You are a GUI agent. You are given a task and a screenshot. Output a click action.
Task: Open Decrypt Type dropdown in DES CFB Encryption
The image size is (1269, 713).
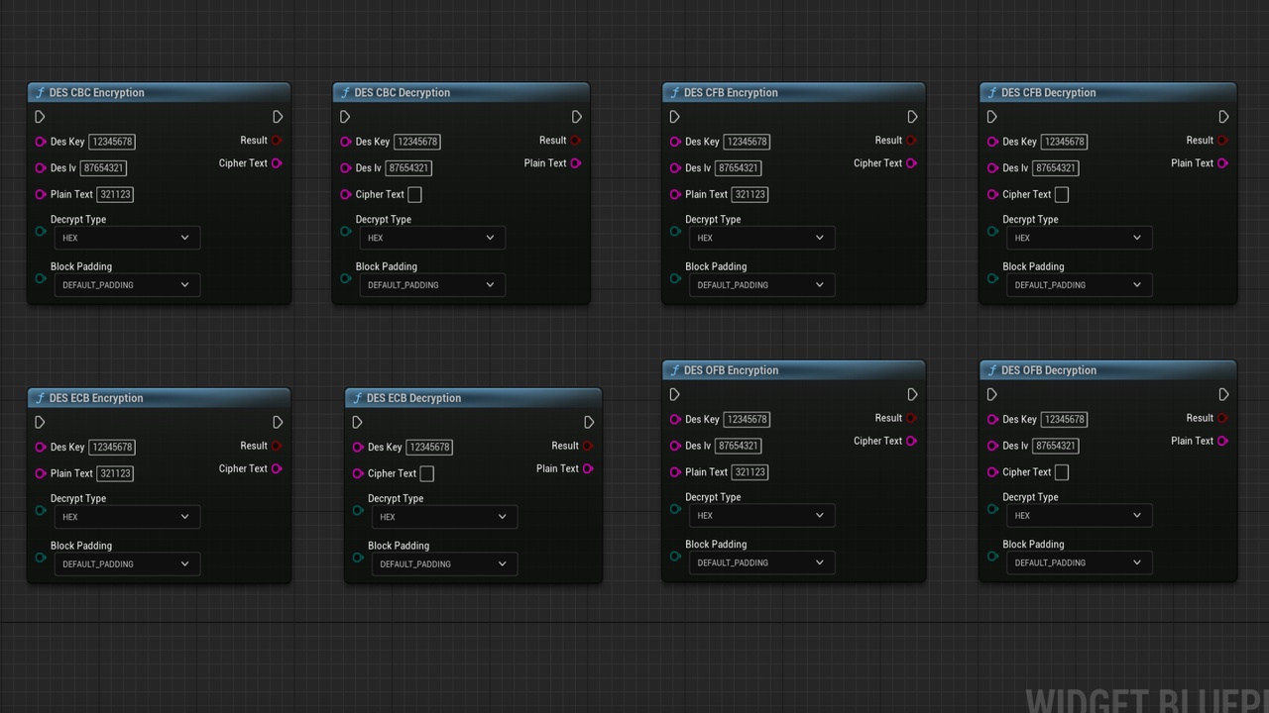click(761, 238)
